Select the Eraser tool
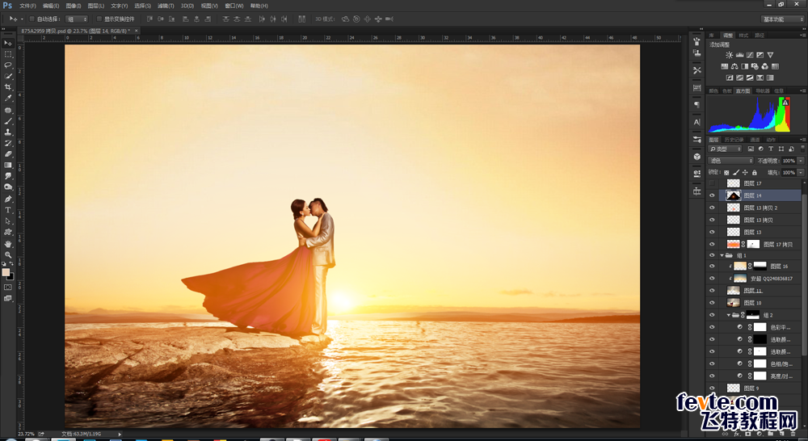The image size is (808, 441). [8, 154]
